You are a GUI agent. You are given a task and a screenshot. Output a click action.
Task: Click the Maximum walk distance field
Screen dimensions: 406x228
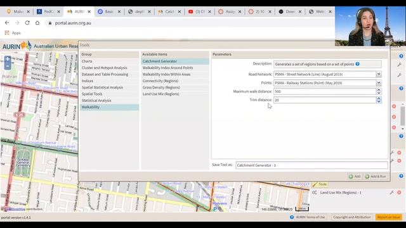pyautogui.click(x=324, y=91)
